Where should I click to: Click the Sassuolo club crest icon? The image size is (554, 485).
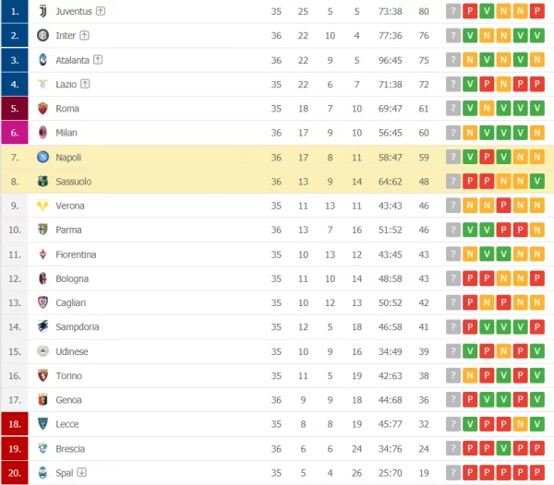click(42, 182)
